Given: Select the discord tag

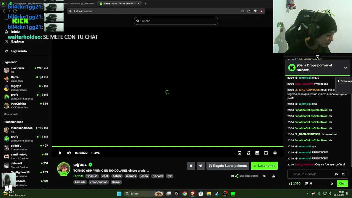Looking at the screenshot, I should (x=158, y=176).
